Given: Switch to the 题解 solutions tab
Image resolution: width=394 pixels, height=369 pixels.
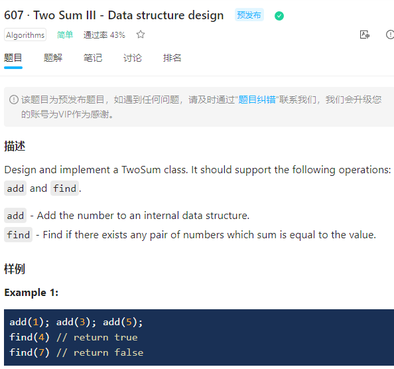Looking at the screenshot, I should tap(53, 58).
